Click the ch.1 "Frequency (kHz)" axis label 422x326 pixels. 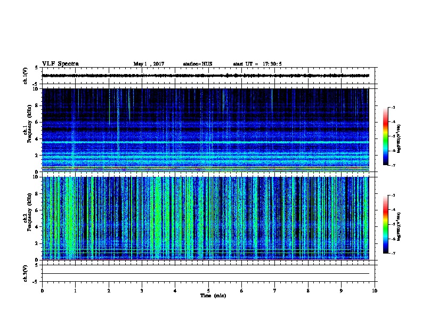[30, 124]
